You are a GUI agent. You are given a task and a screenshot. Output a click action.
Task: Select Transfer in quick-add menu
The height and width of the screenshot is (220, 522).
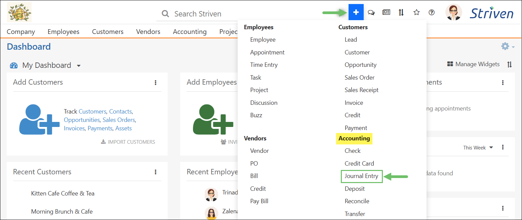pyautogui.click(x=355, y=214)
